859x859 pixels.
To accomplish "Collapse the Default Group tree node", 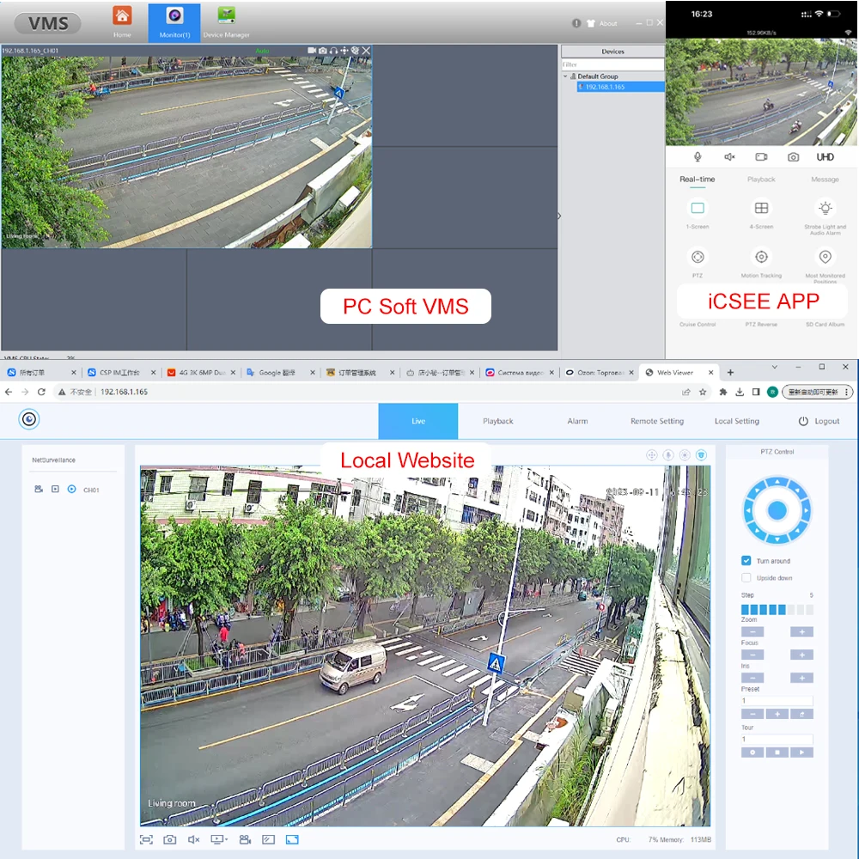I will tap(565, 76).
